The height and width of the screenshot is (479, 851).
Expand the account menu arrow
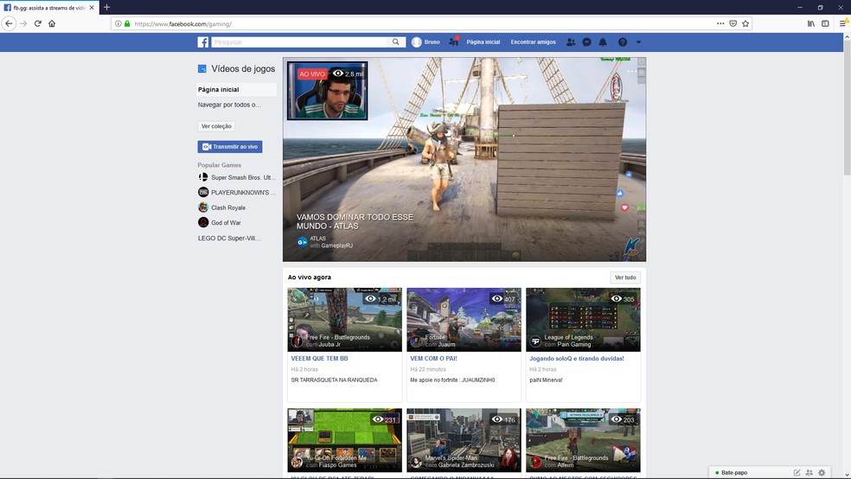coord(638,42)
